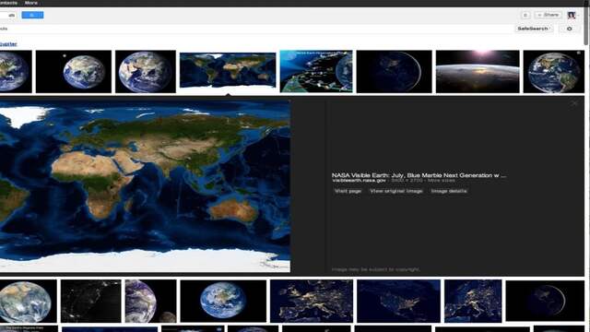Click the page vertical scrollbar
Viewport: 590px width, 332px height.
tap(587, 166)
